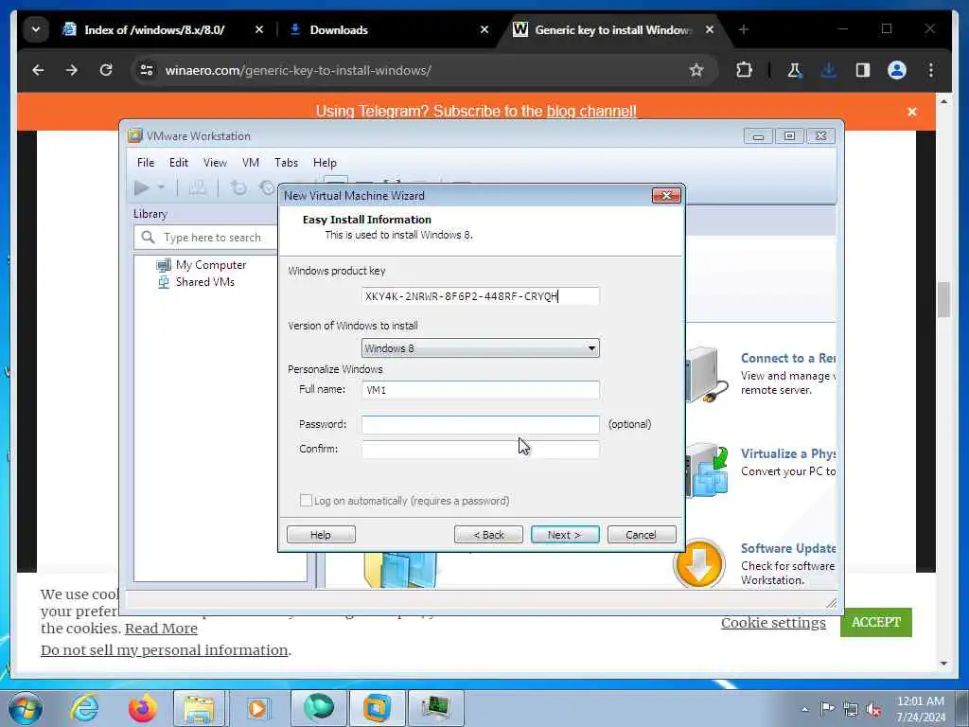969x727 pixels.
Task: Click the muted volume tray icon
Action: (873, 709)
